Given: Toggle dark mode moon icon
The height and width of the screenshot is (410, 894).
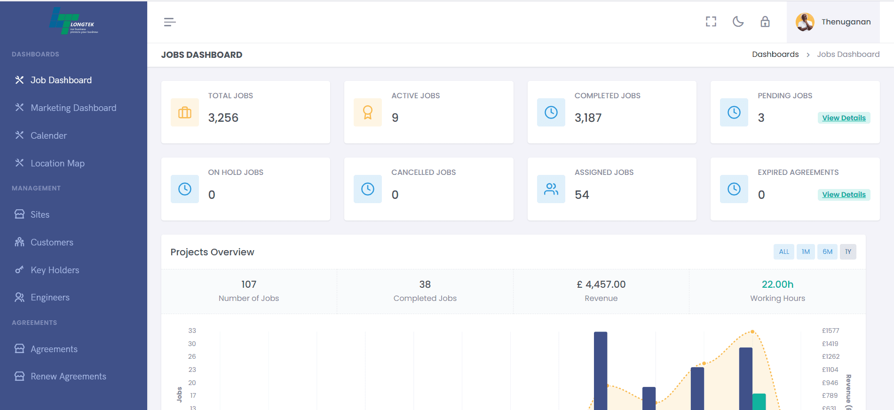Looking at the screenshot, I should [738, 22].
